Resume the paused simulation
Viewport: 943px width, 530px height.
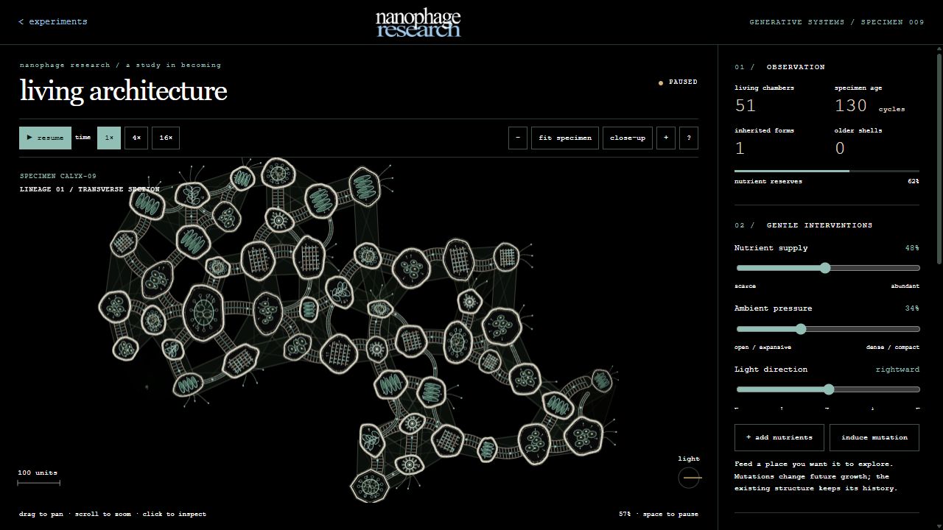45,138
